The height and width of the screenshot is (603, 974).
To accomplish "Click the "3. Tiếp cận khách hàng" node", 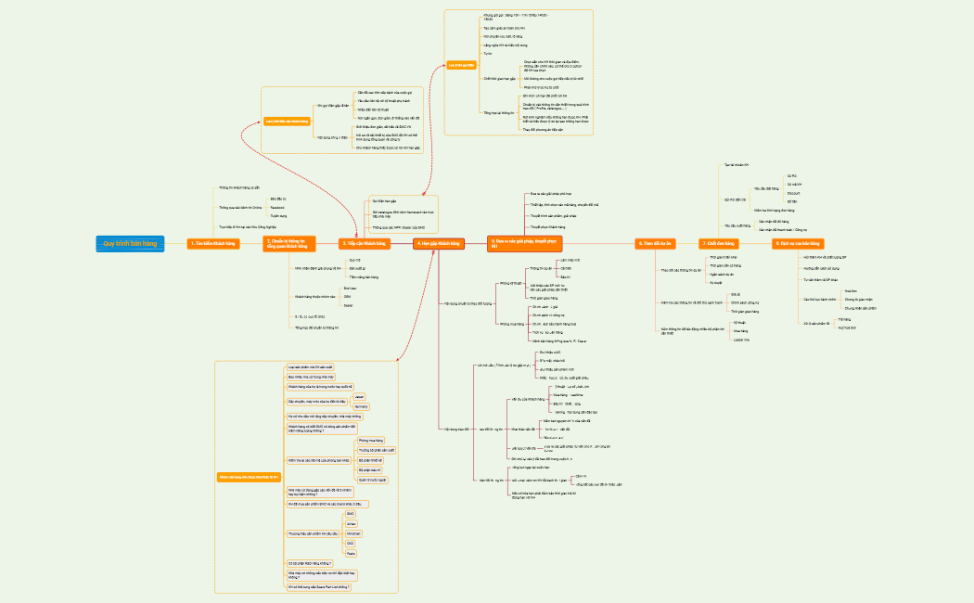I will pyautogui.click(x=365, y=243).
